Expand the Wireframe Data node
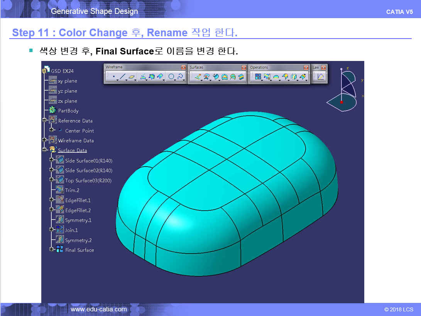This screenshot has height=316, width=421. coord(44,140)
